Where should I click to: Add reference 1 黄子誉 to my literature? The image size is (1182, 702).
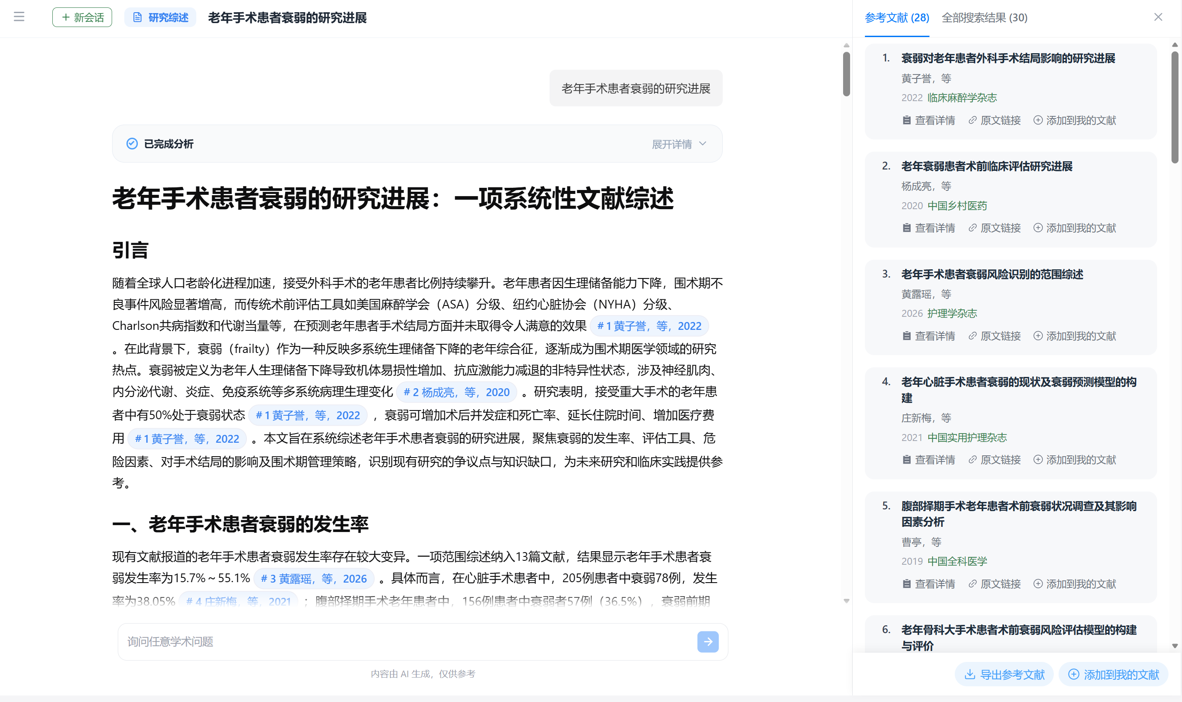1074,120
